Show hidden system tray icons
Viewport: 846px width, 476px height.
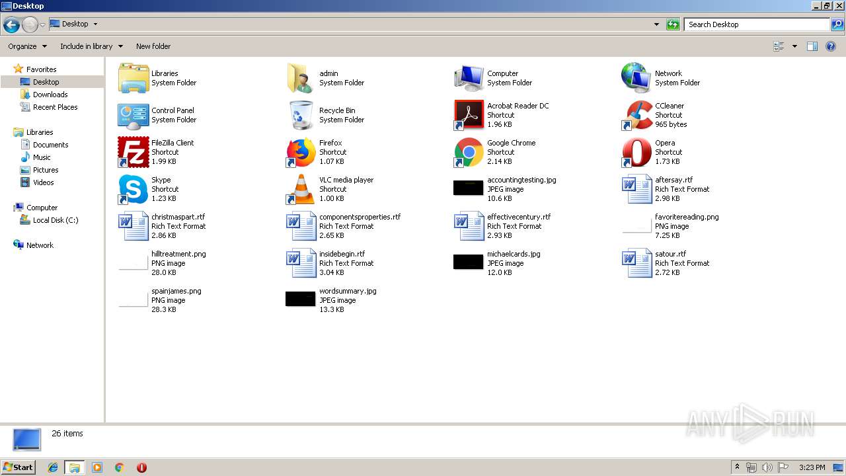(x=737, y=467)
